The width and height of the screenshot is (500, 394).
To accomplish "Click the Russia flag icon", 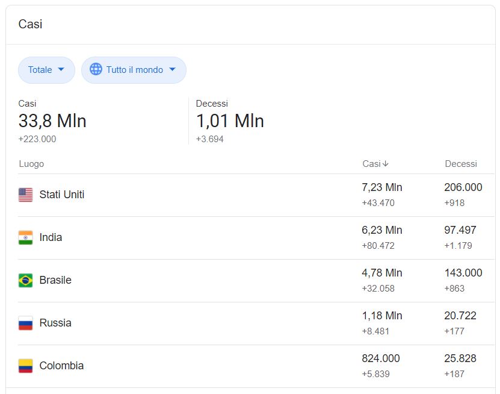I will click(25, 323).
